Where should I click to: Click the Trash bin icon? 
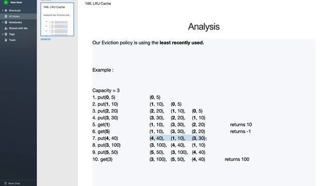point(6,40)
